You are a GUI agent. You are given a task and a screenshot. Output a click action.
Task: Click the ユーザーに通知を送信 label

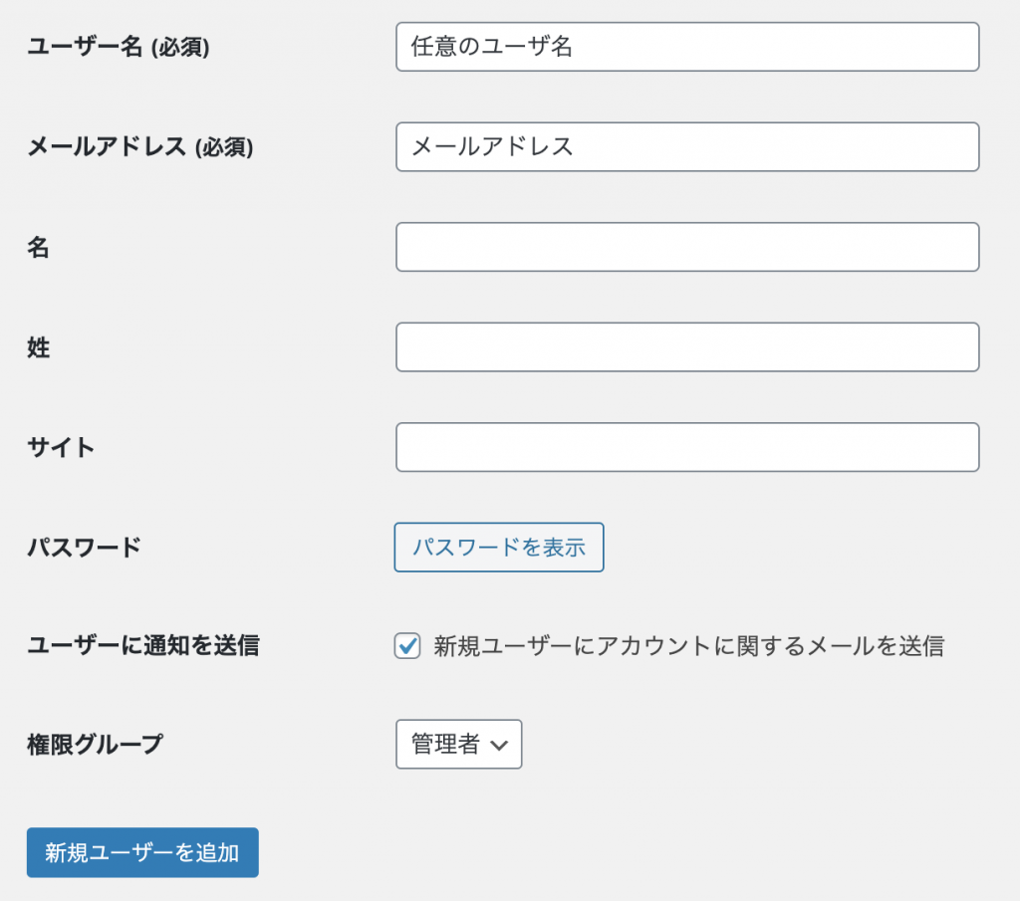point(142,645)
